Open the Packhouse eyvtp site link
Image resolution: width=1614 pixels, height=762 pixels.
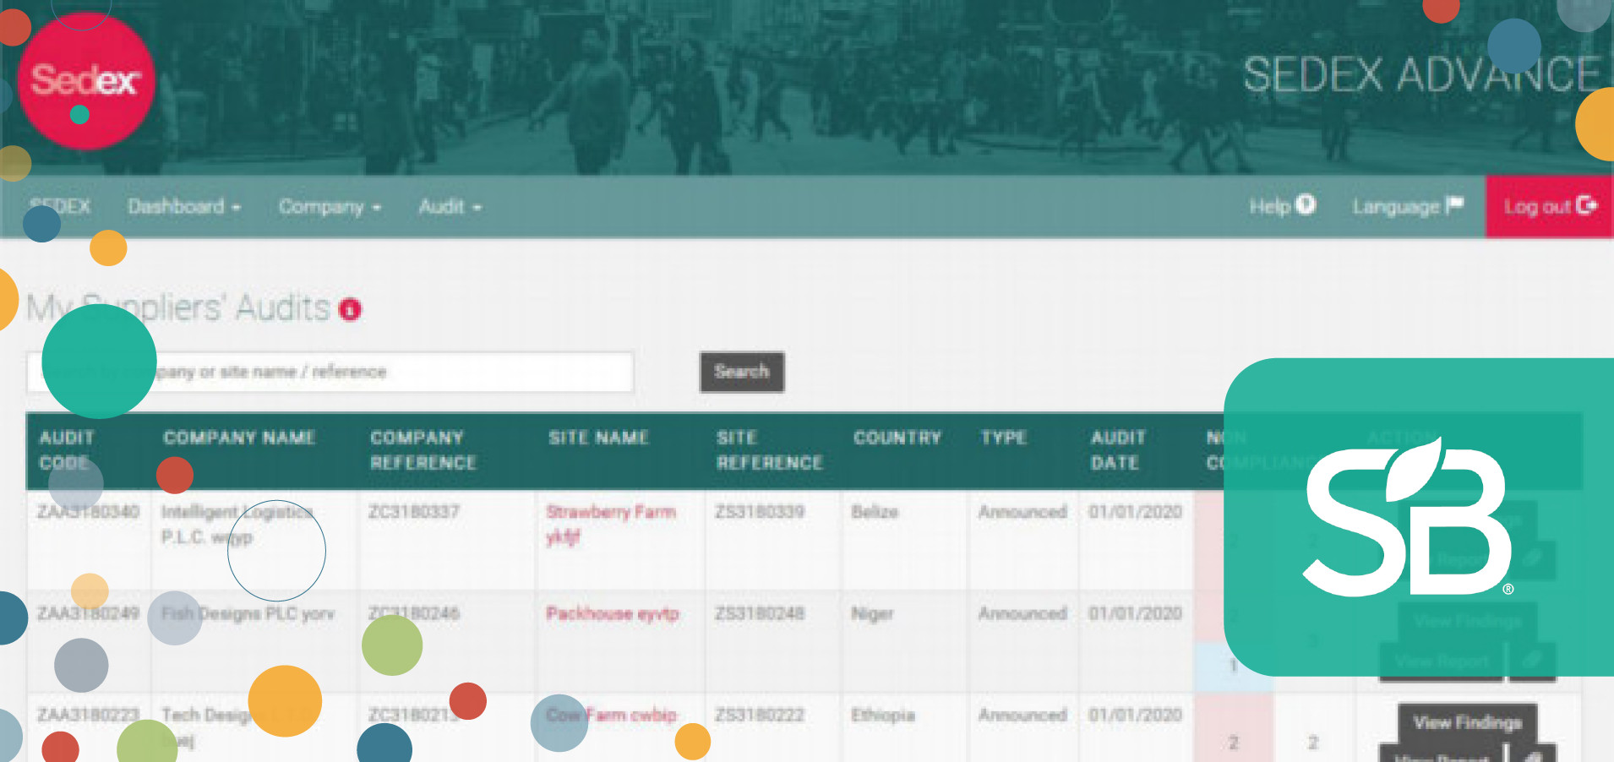613,613
